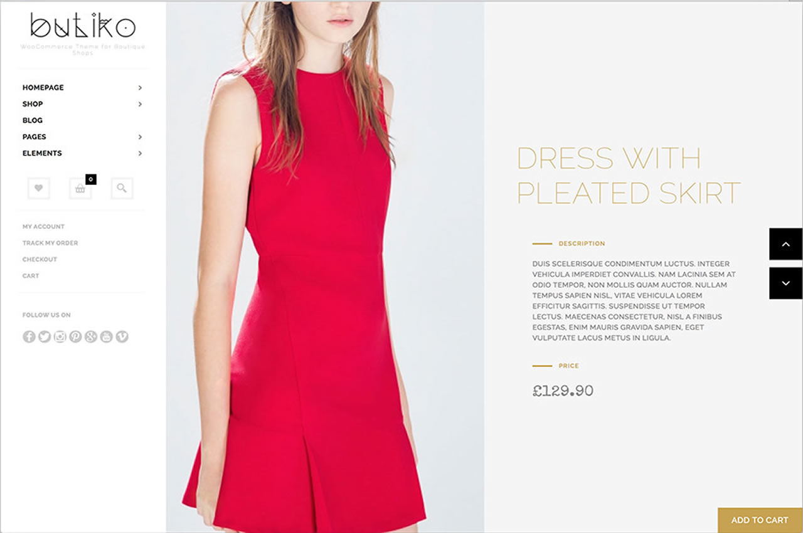Go to previous product with up arrow
803x533 pixels.
(786, 244)
